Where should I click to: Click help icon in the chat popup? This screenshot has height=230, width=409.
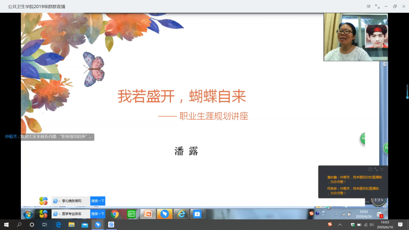370,169
